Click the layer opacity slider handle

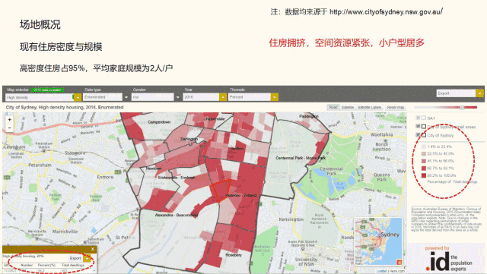point(462,107)
